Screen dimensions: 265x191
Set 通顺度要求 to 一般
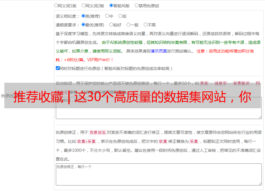pyautogui.click(x=128, y=25)
